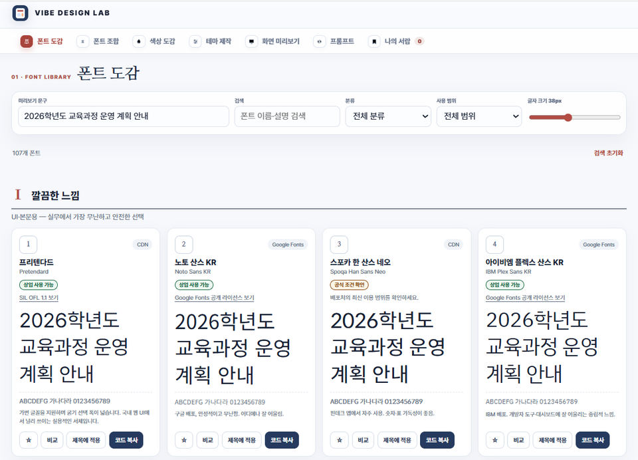
Task: Click the 테마 제작 sliders icon
Action: (195, 41)
